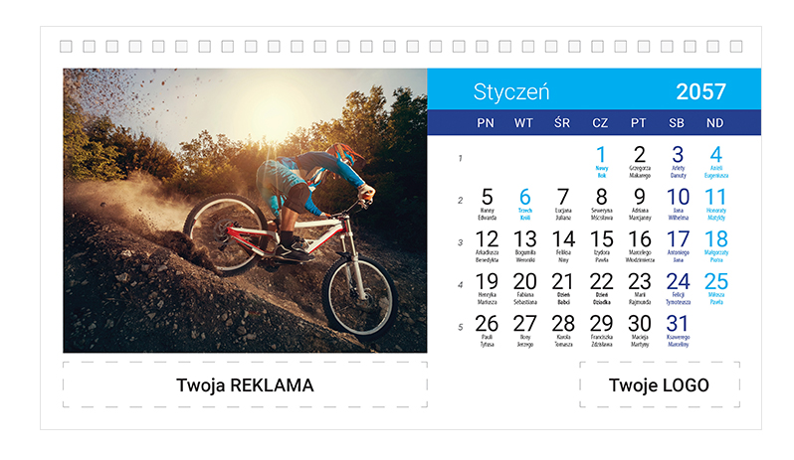Screen dimensions: 794x460
Task: Click the Styczeń month title
Action: tap(511, 92)
